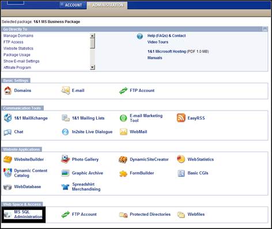Click the MS SQL Administration icon
272x229 pixels.
(x=8, y=215)
